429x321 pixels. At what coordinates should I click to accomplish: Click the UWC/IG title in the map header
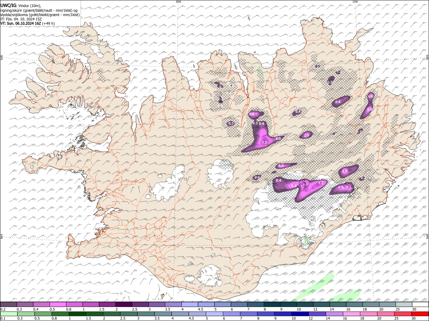[8, 5]
